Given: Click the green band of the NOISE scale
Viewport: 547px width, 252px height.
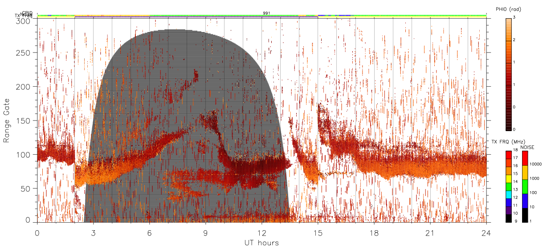Looking at the screenshot, I should click(525, 187).
